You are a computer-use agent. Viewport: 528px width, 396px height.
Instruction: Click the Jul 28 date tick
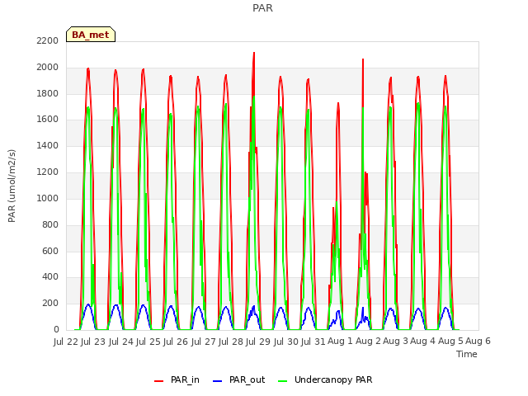tap(231, 342)
